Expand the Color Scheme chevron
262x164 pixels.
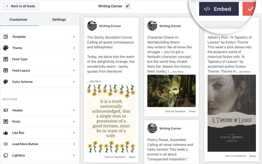pos(74,81)
